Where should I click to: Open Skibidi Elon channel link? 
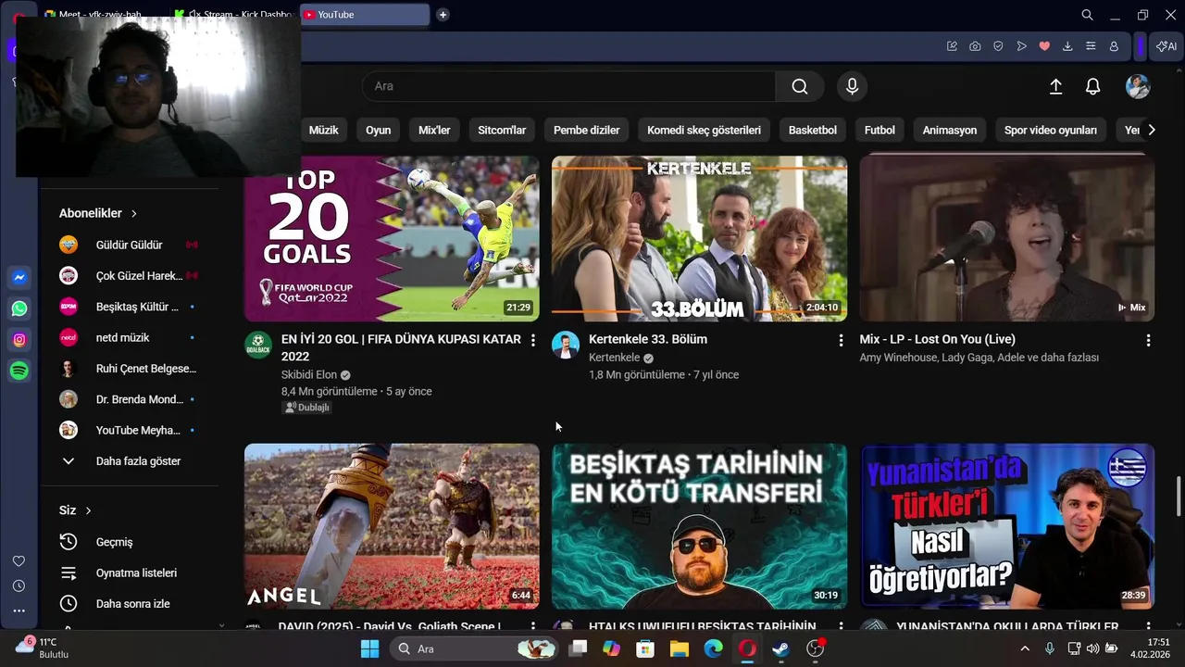[308, 375]
